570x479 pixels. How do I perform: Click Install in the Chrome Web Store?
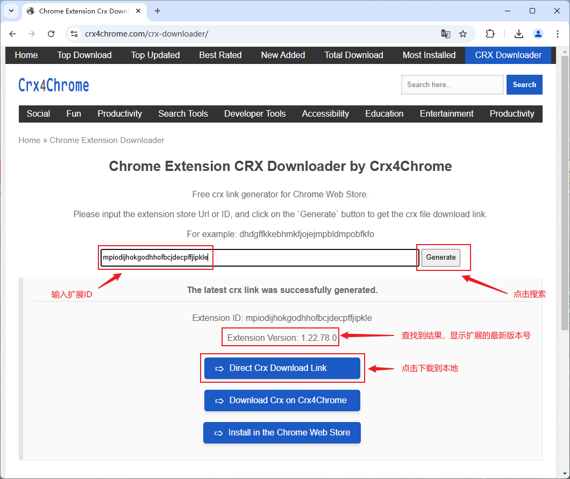point(282,433)
